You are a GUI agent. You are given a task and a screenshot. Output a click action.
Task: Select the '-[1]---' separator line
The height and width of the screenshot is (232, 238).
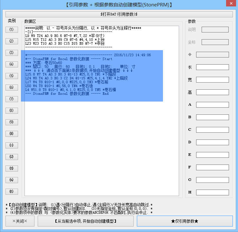[x=69, y=32]
